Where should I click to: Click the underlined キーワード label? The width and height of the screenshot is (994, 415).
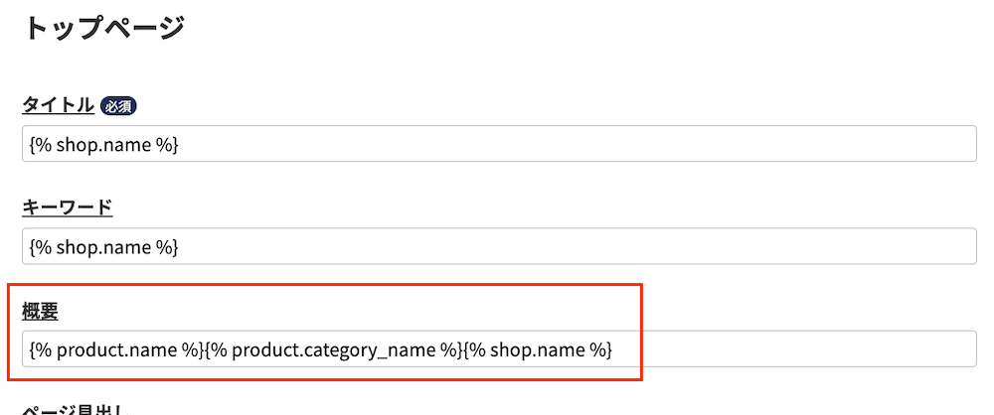pos(68,207)
